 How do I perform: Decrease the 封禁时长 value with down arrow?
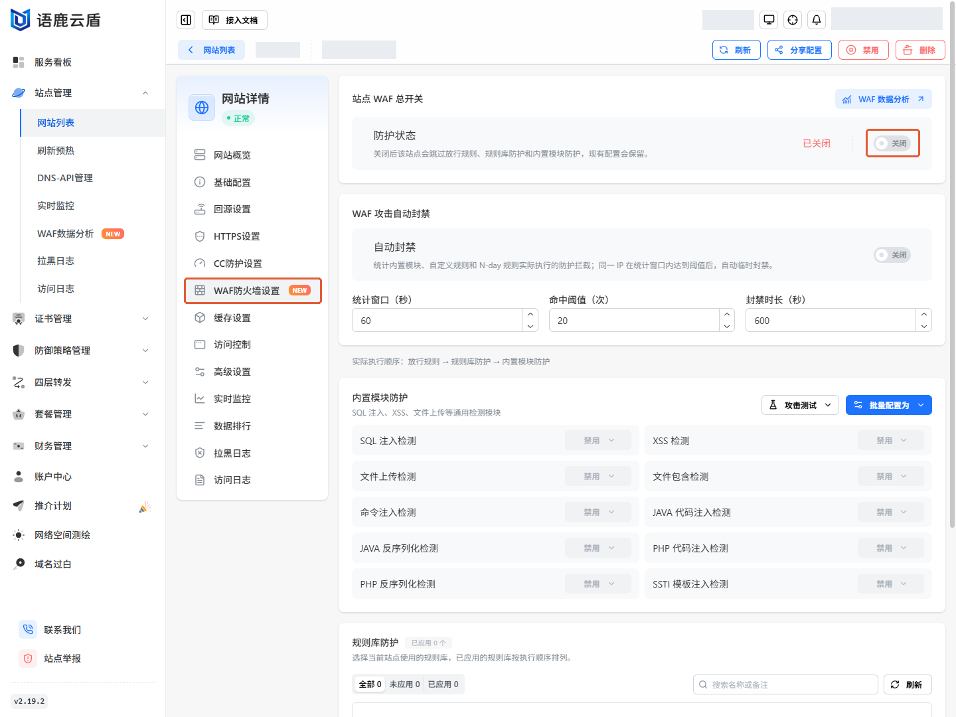[924, 326]
